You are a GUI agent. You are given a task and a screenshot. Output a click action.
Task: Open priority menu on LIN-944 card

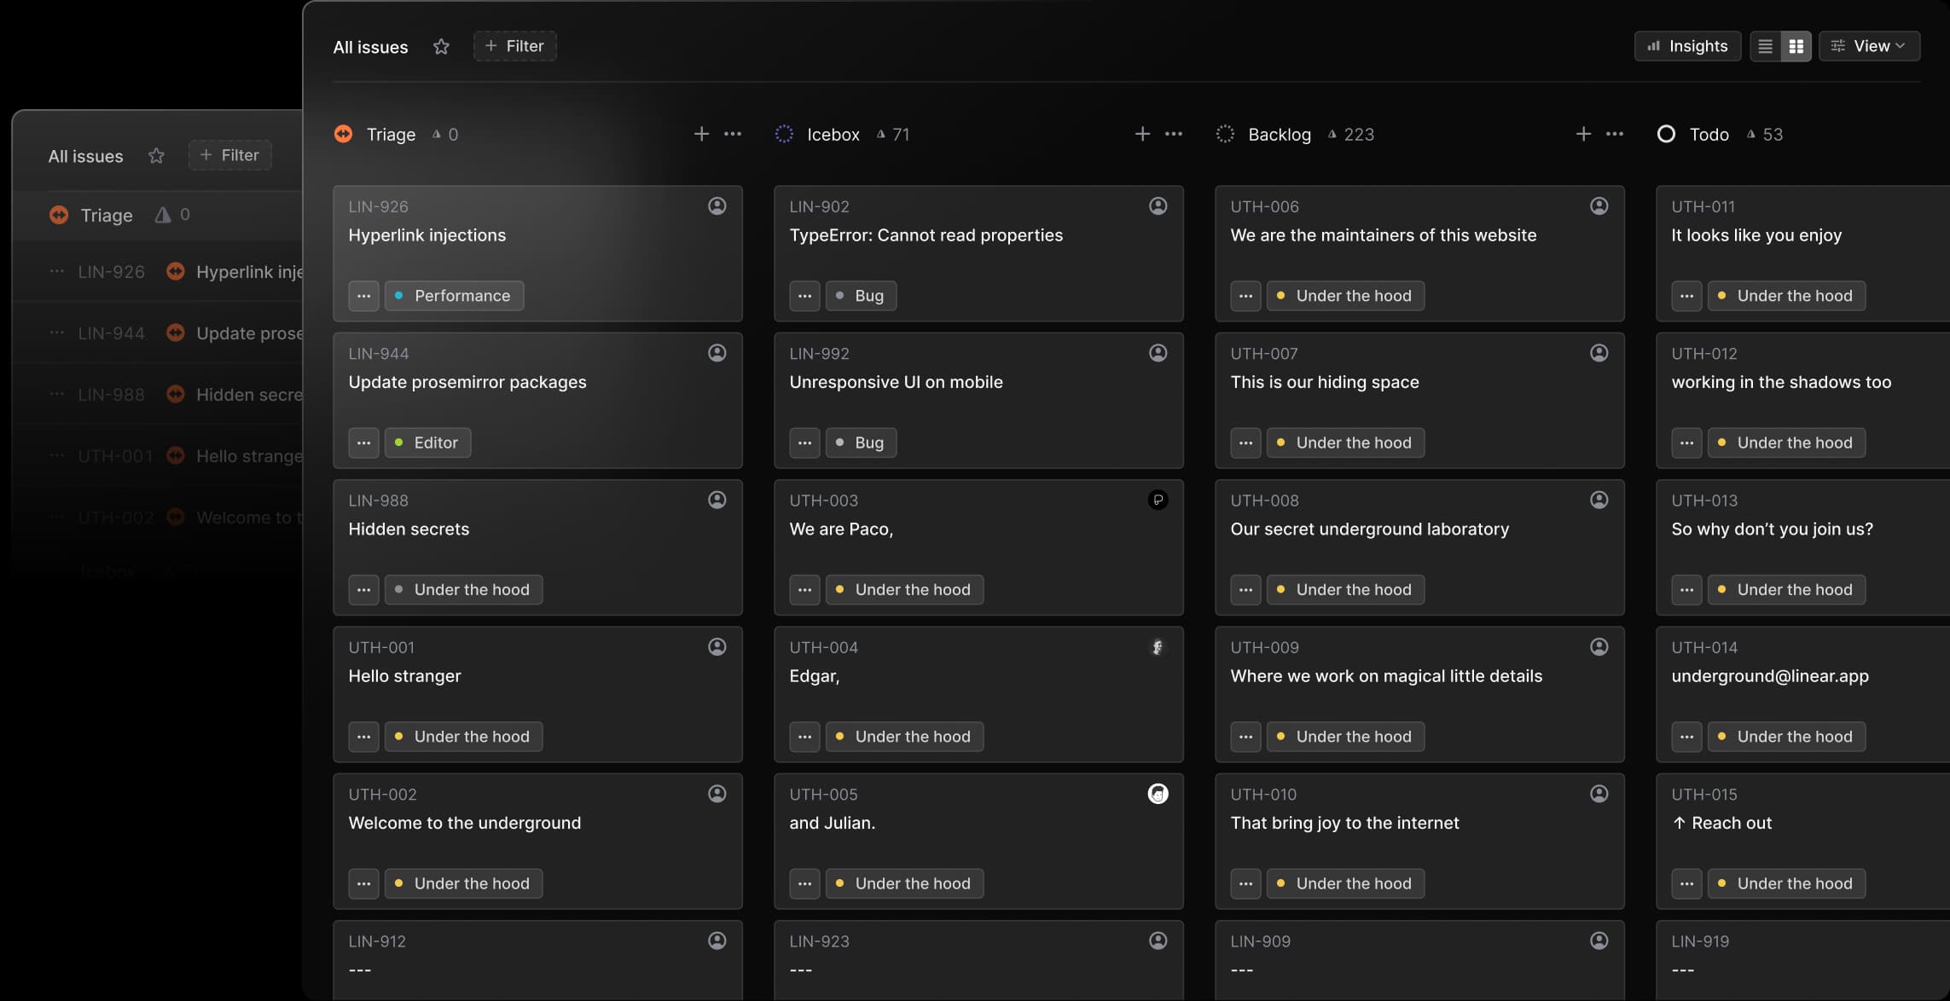(363, 443)
